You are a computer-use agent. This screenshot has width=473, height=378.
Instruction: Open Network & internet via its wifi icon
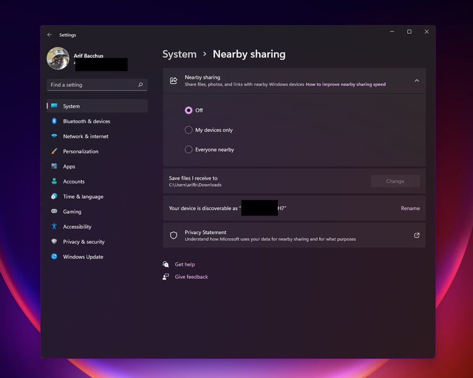pyautogui.click(x=54, y=136)
